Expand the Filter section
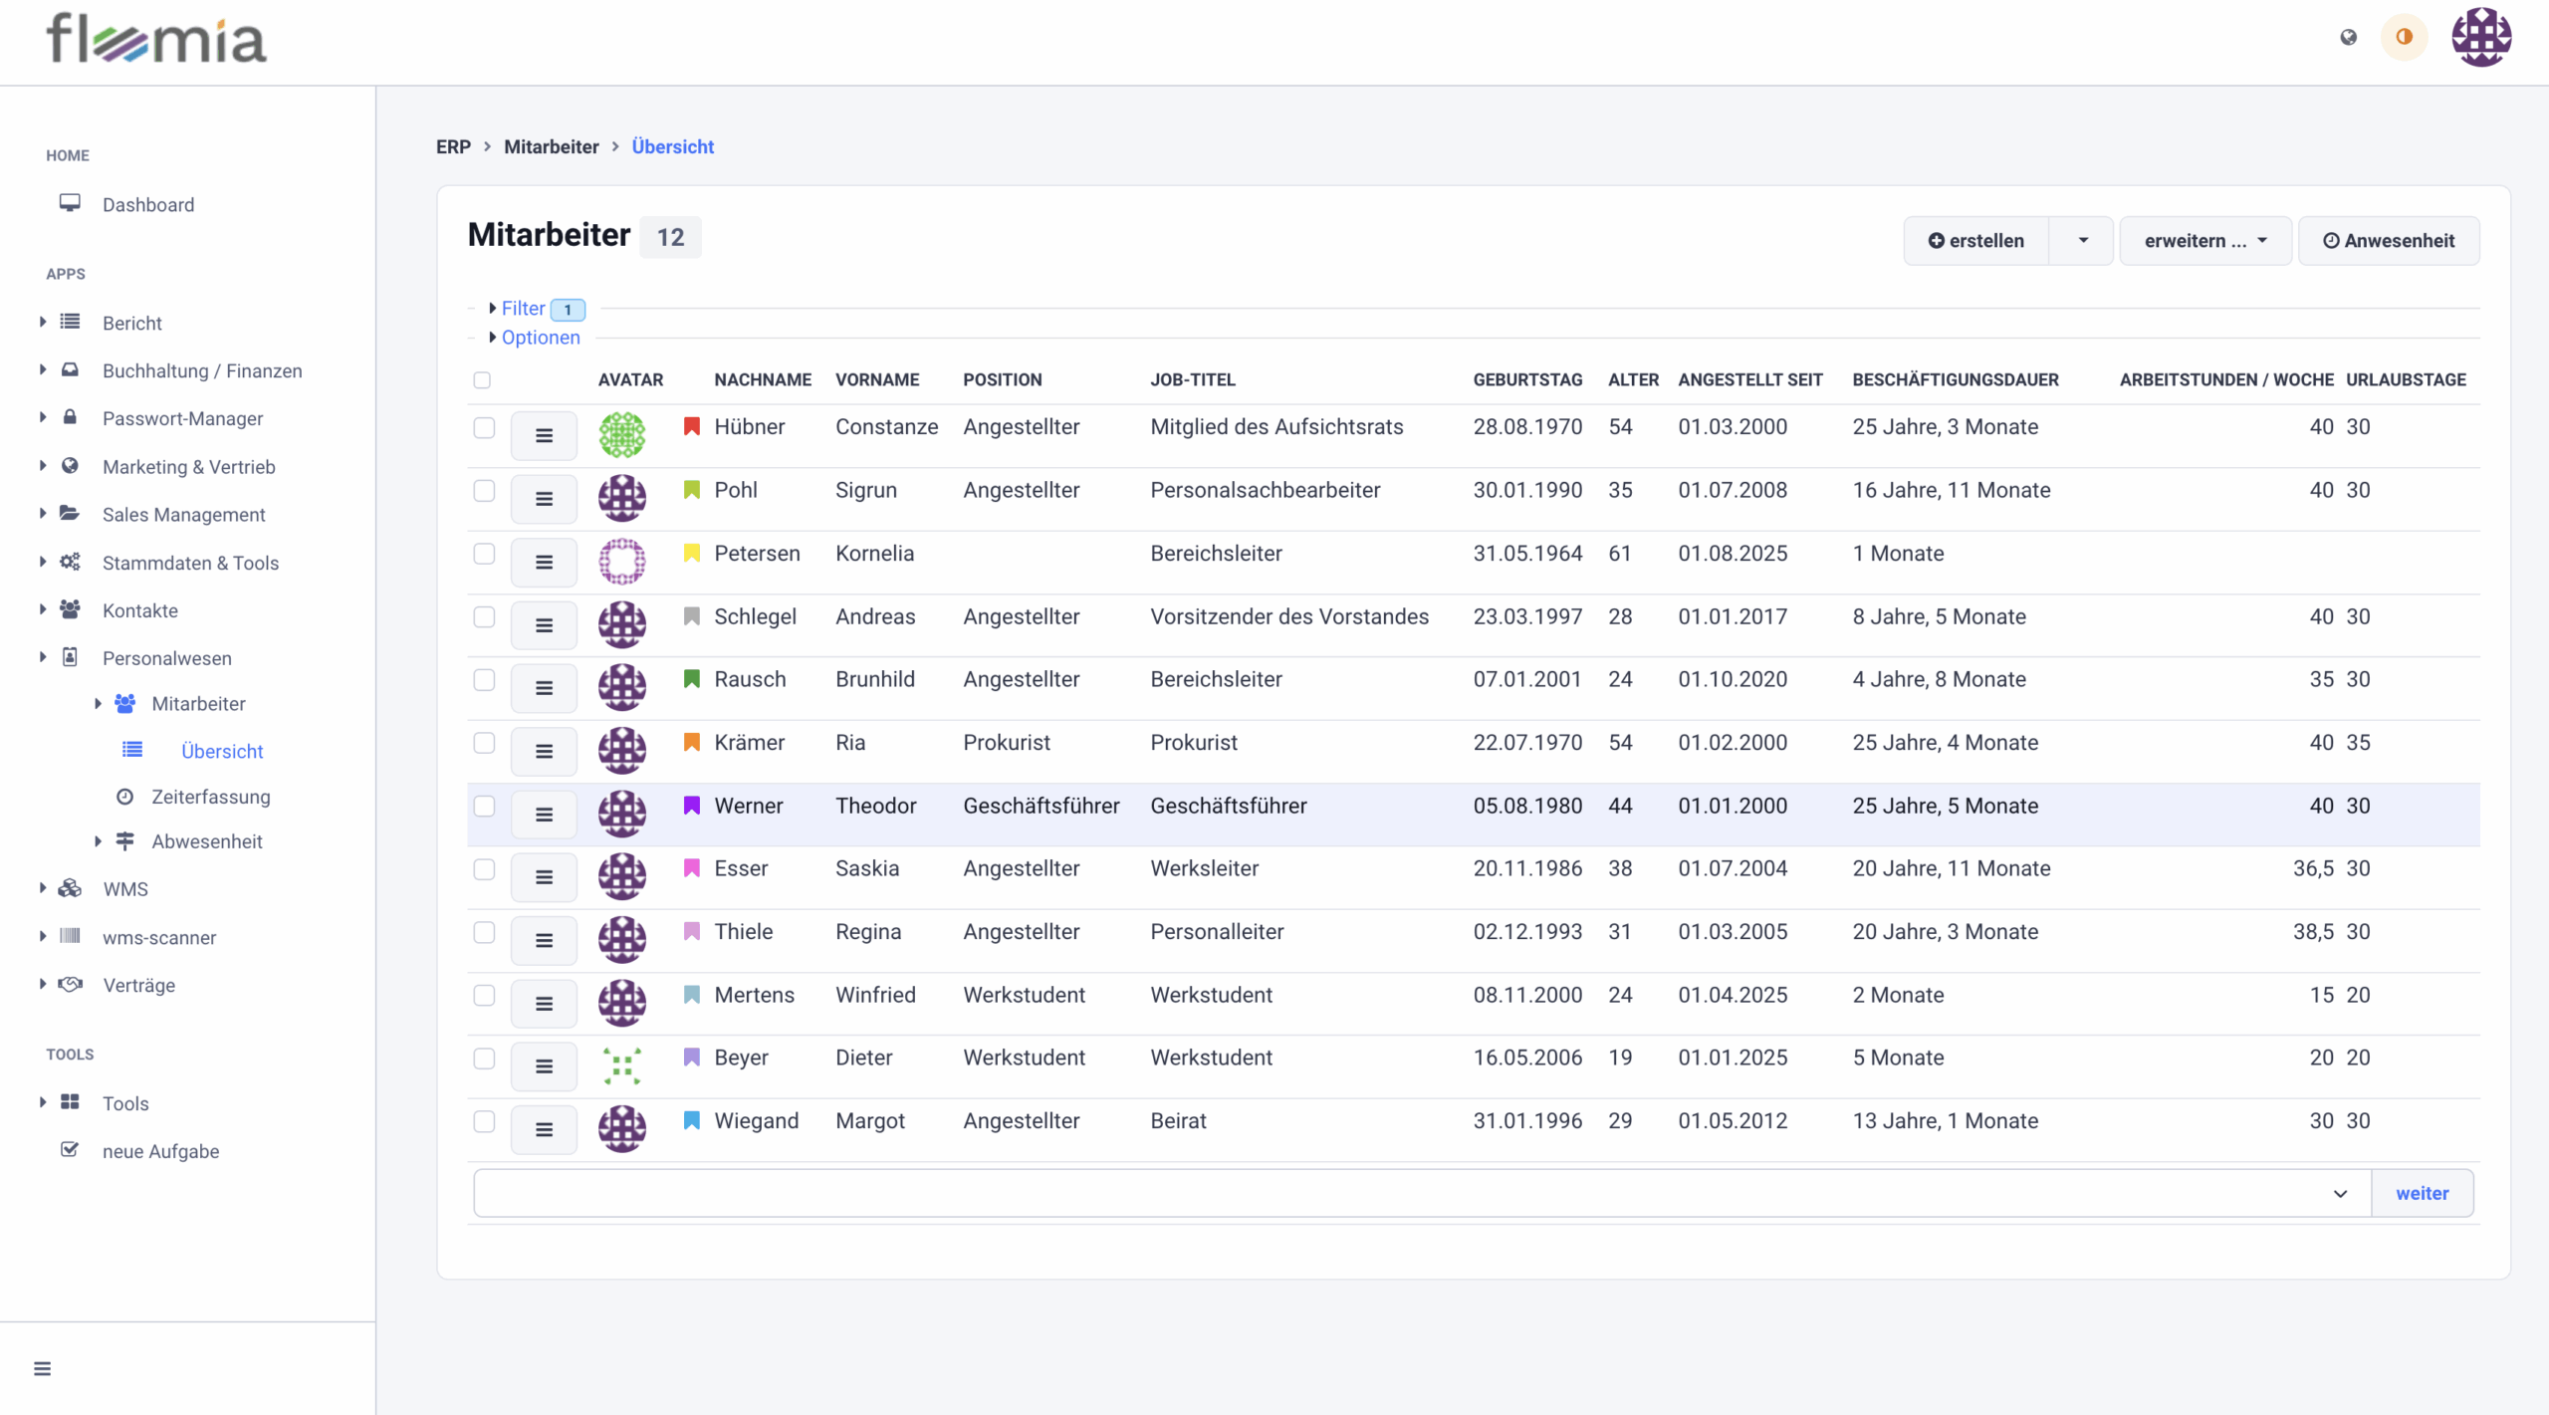2549x1415 pixels. (x=523, y=309)
